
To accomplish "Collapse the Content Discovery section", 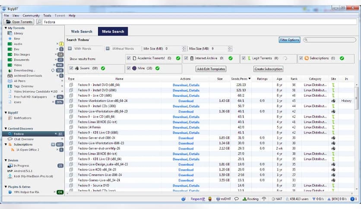I will point(6,129).
